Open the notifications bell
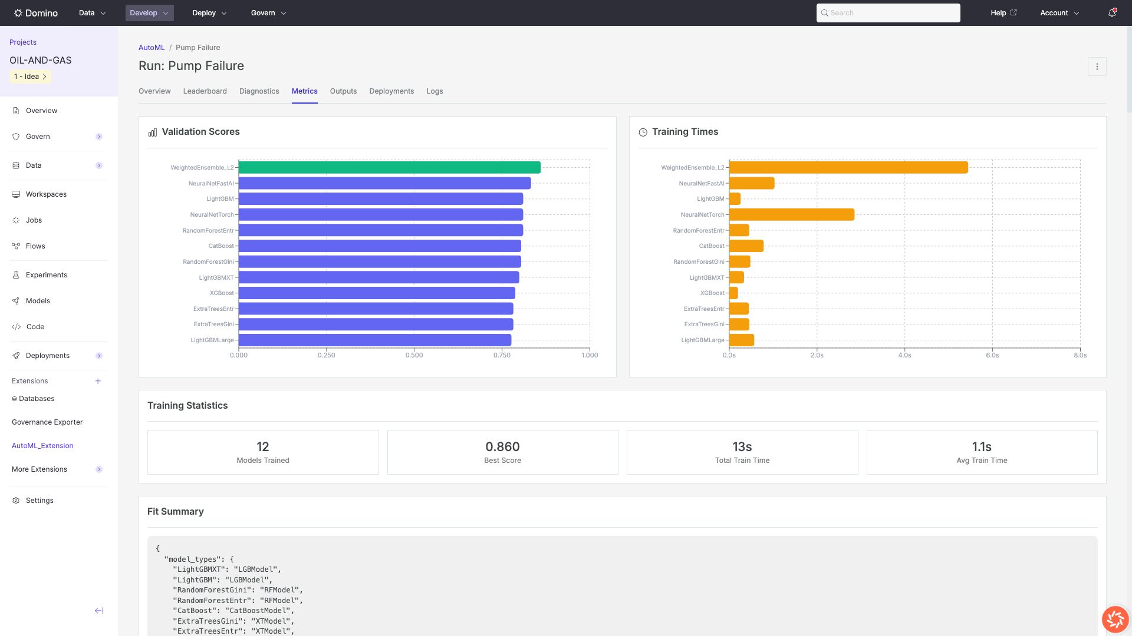 pos(1112,13)
